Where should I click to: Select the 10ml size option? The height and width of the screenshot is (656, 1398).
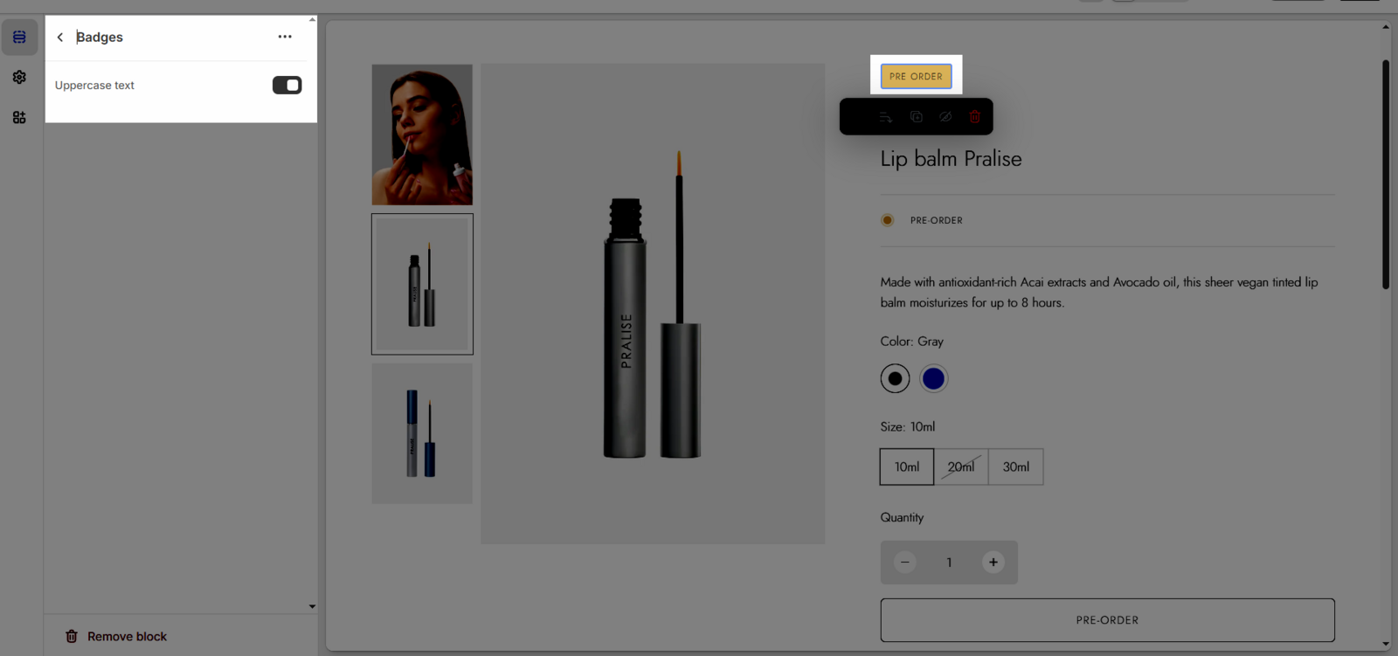906,467
